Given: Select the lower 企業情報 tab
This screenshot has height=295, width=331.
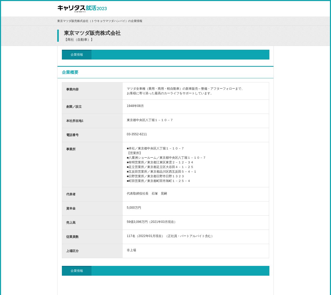Looking at the screenshot, I should point(77,271).
